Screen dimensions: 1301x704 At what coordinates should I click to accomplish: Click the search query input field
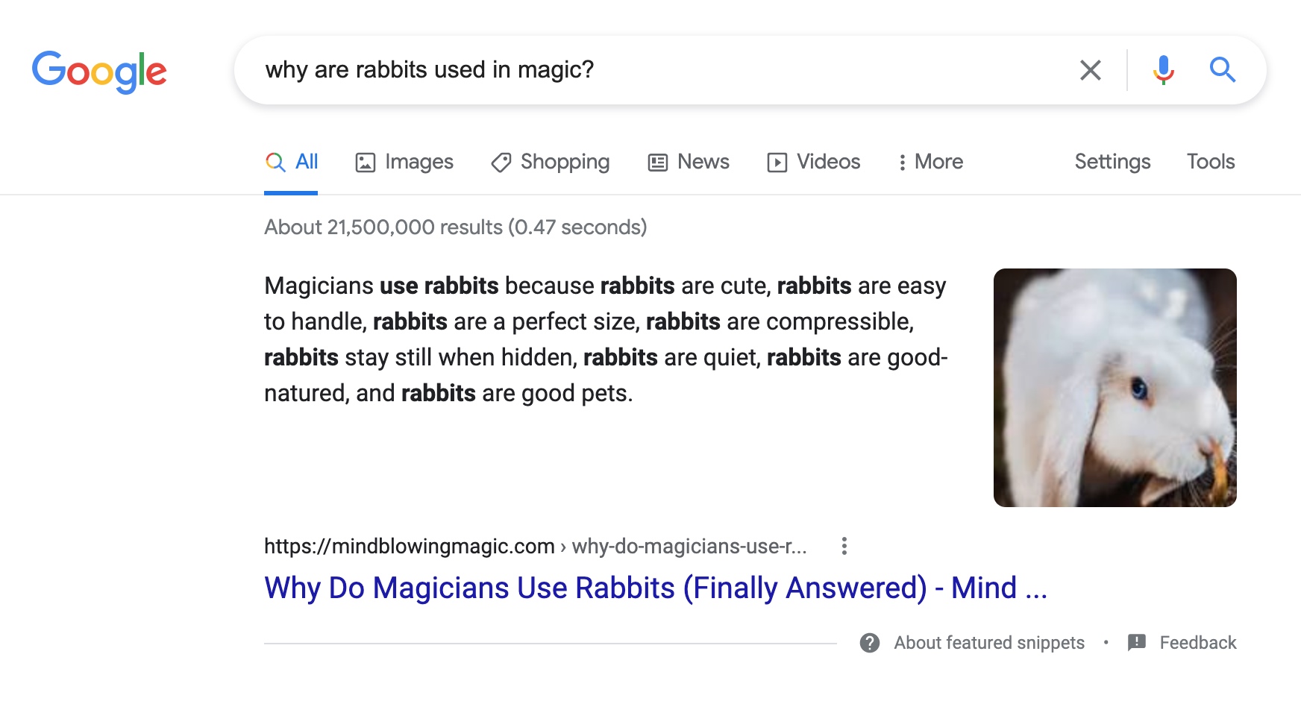pos(656,70)
